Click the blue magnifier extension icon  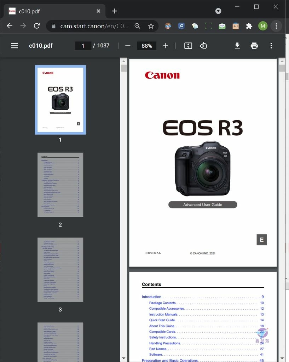pyautogui.click(x=181, y=26)
